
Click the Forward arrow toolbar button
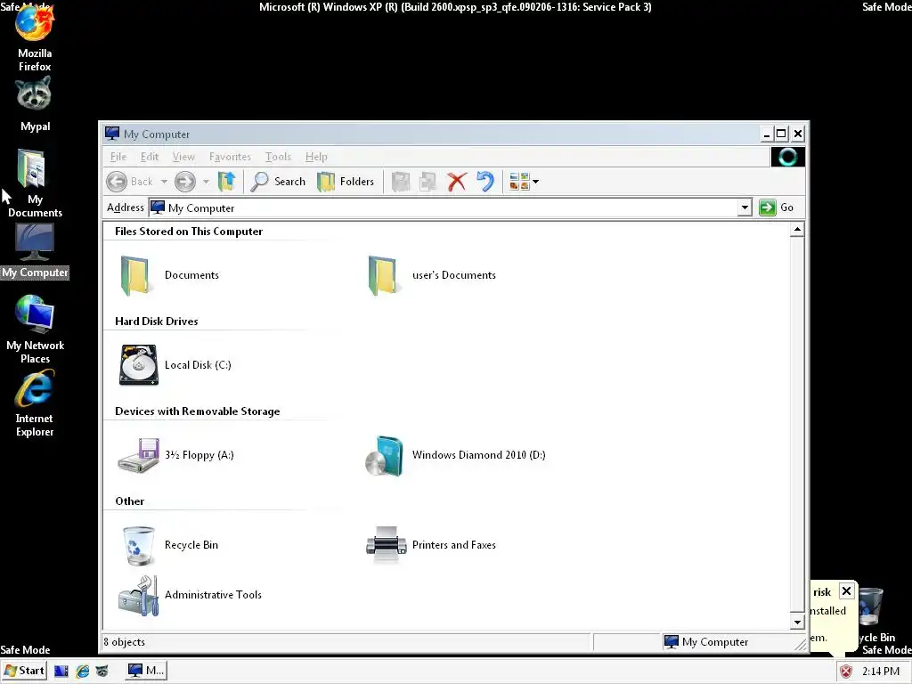click(x=185, y=182)
